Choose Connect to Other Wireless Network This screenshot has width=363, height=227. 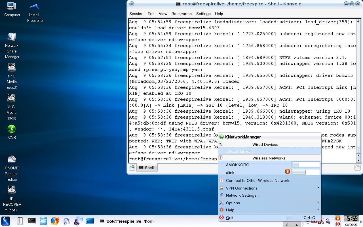tap(269, 180)
